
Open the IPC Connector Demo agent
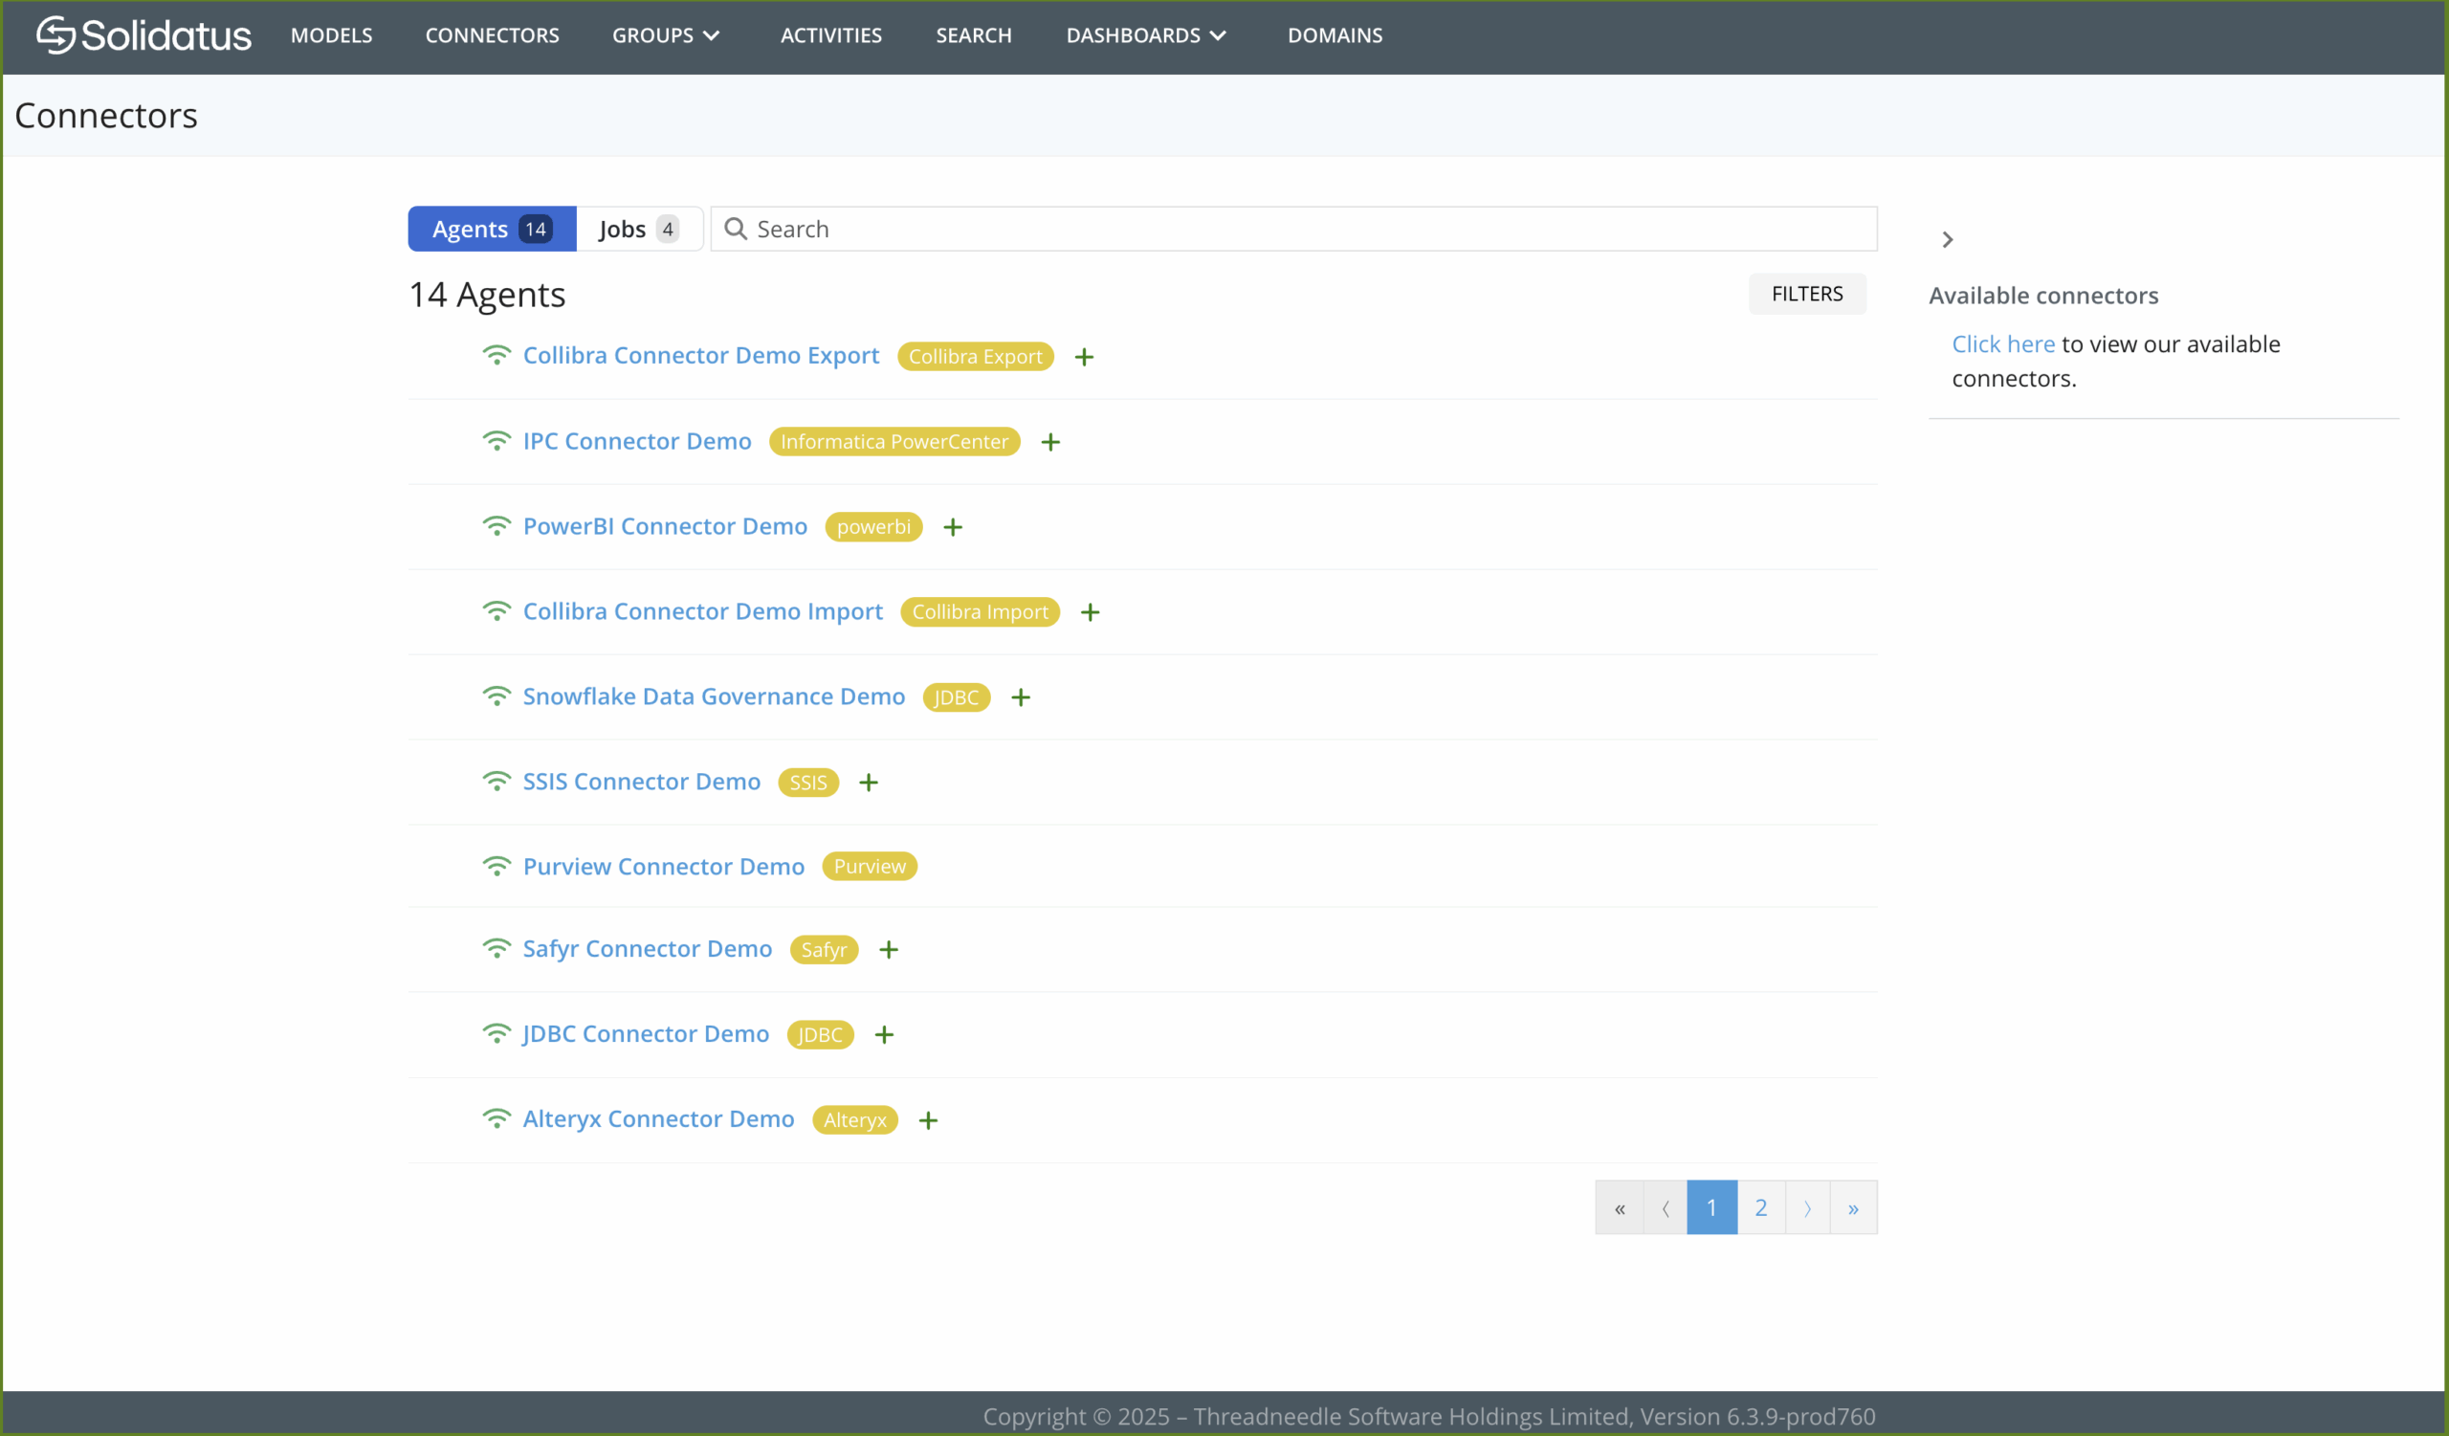coord(637,441)
